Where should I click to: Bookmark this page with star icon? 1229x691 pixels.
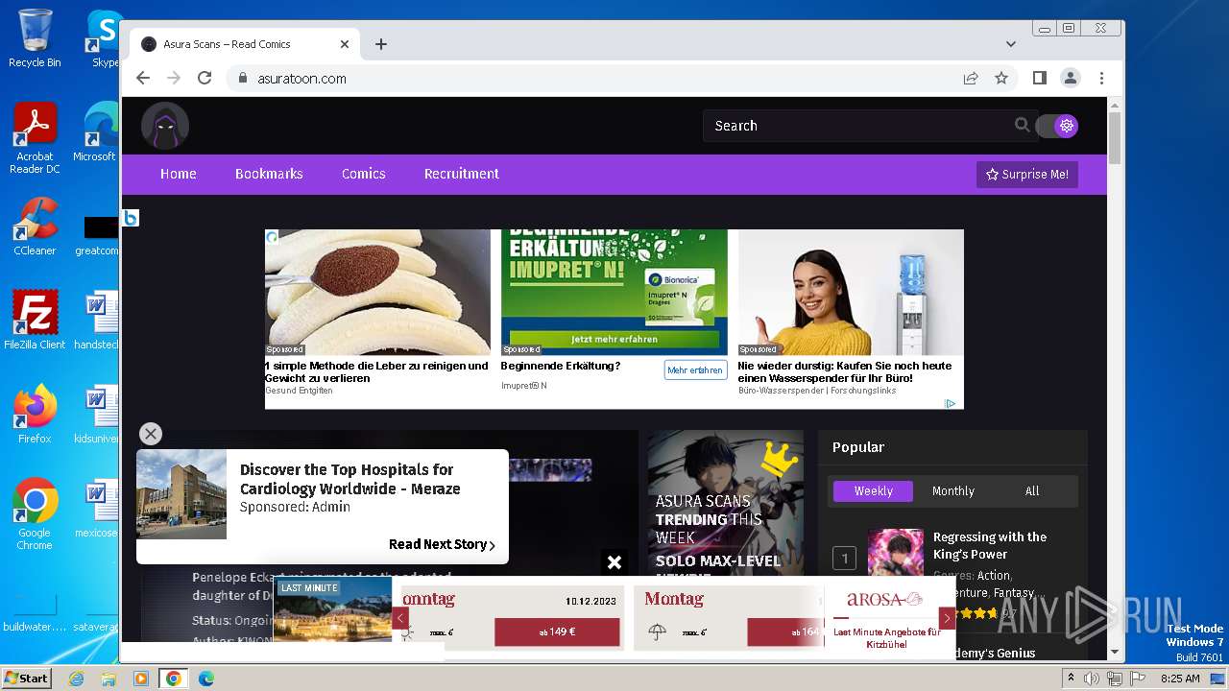click(x=1001, y=79)
